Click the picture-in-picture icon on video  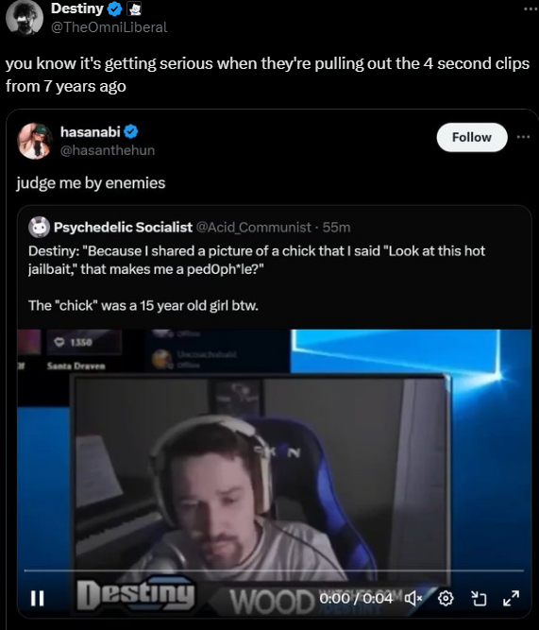coord(479,599)
